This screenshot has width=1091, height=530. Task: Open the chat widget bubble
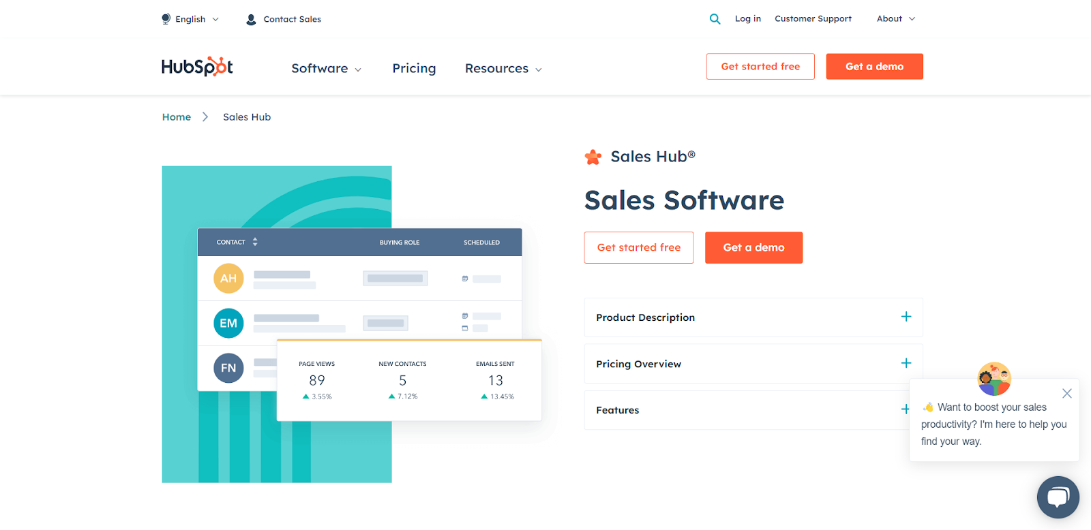click(1058, 497)
